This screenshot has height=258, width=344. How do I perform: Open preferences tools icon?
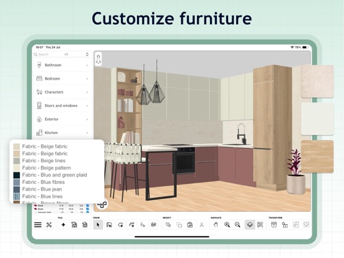pyautogui.click(x=49, y=224)
